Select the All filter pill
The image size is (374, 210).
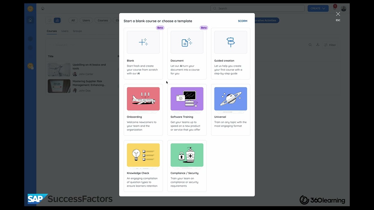pyautogui.click(x=73, y=20)
